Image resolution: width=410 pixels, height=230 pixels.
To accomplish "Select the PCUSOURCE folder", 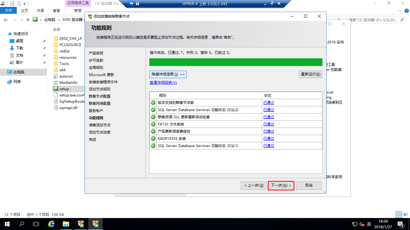I will [x=68, y=45].
